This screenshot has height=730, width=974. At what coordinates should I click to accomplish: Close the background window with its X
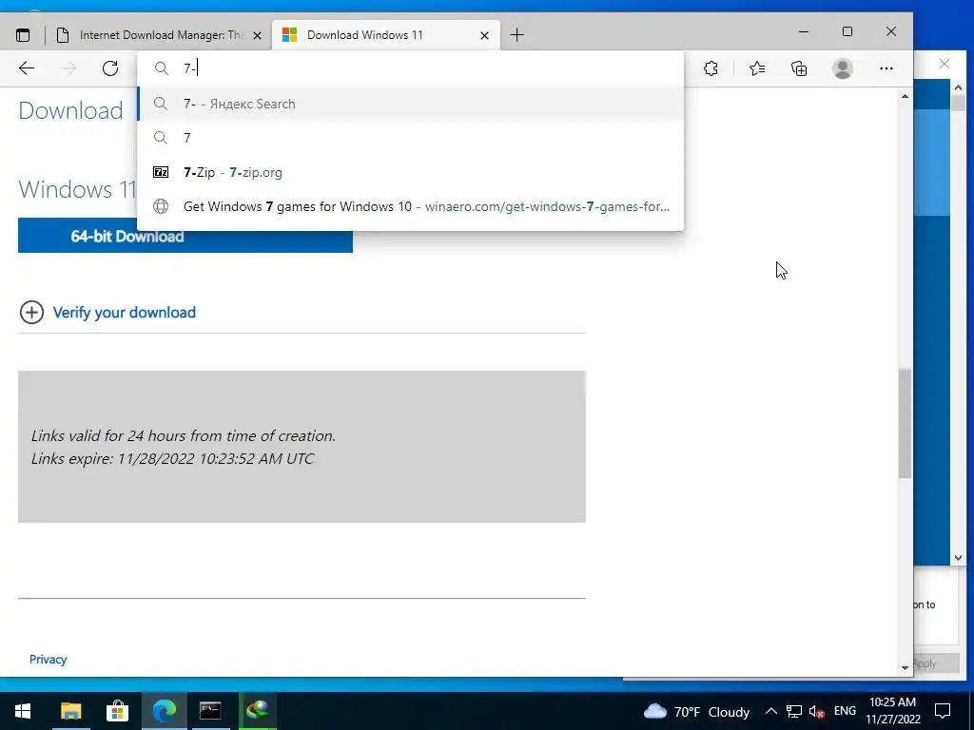[x=945, y=64]
